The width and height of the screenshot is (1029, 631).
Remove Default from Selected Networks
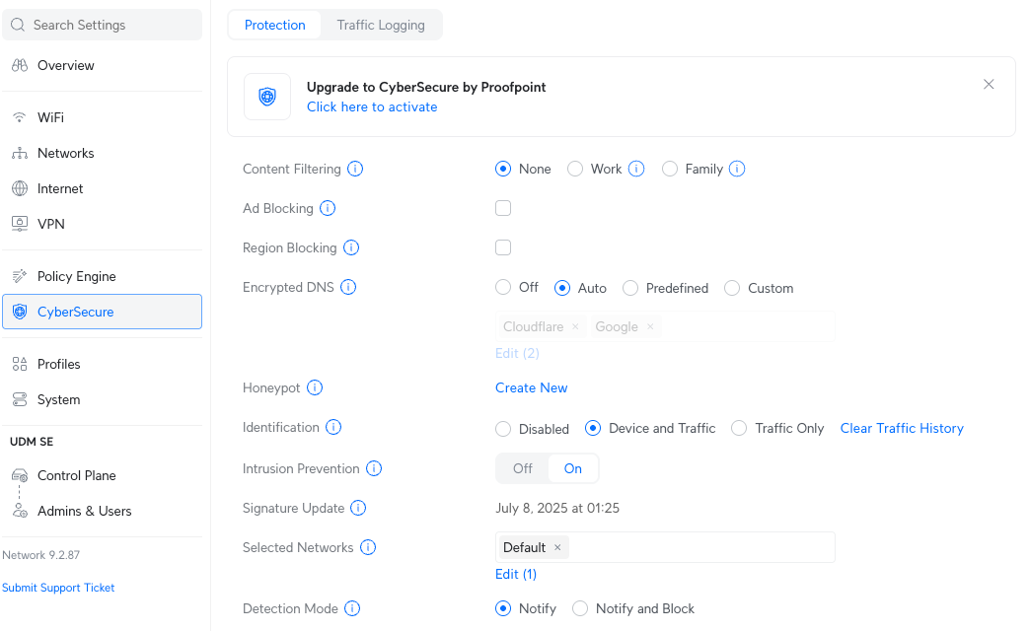pyautogui.click(x=557, y=547)
